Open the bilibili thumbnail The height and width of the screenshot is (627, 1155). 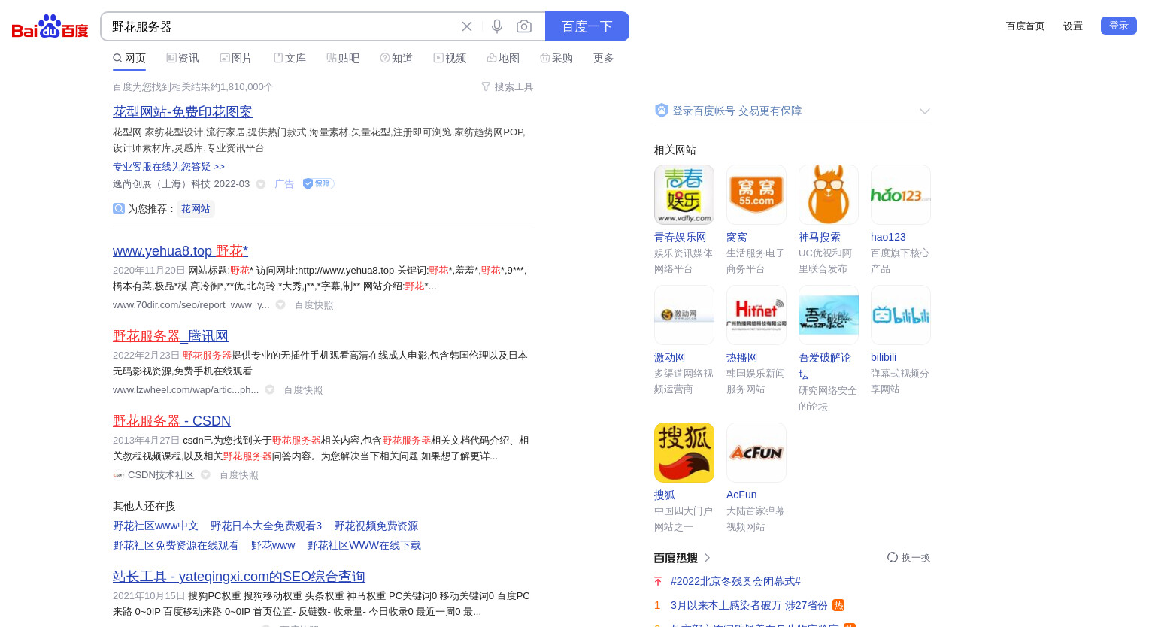click(901, 315)
